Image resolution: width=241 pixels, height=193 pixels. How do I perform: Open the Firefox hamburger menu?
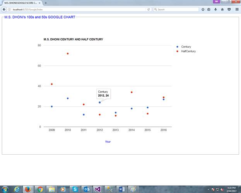[237, 9]
